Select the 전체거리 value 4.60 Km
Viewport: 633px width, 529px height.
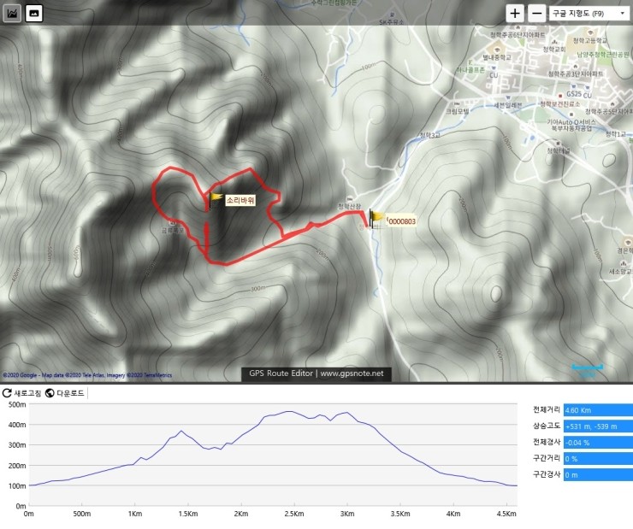point(598,410)
